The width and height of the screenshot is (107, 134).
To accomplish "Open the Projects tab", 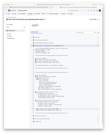I will (x=37, y=14).
